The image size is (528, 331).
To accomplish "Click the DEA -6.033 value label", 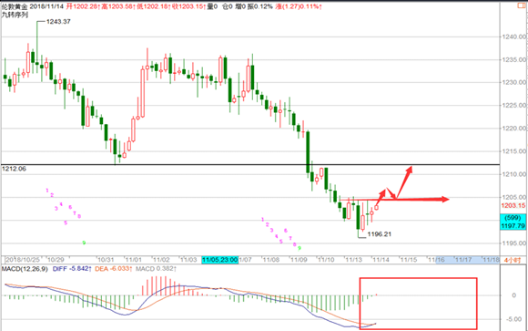I will [114, 269].
